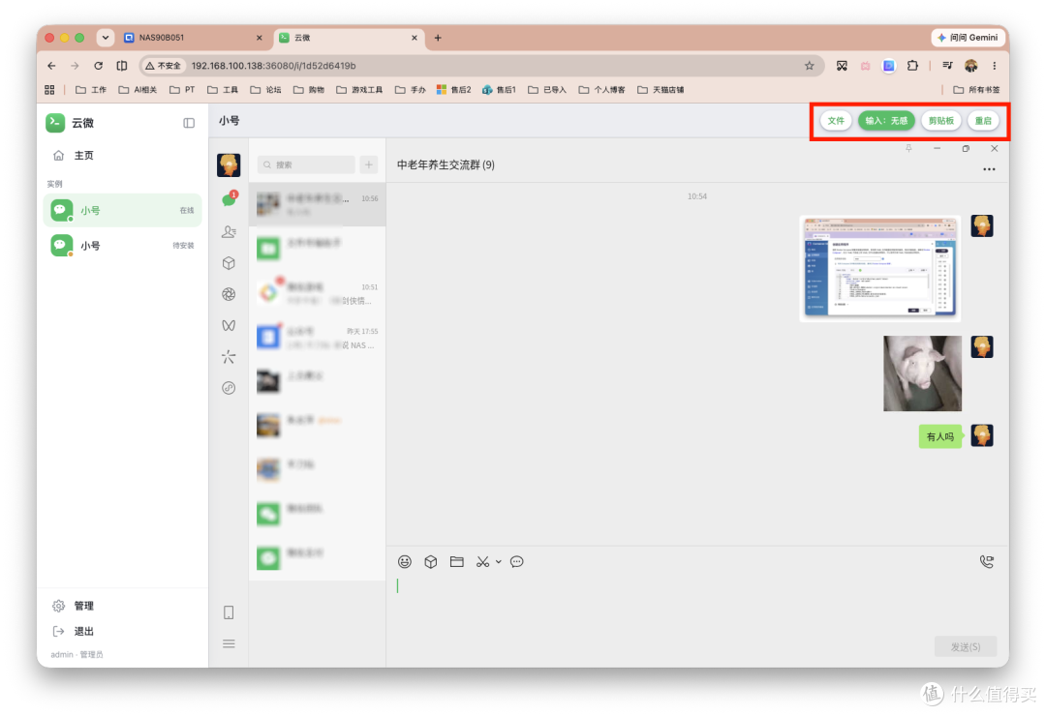Screen dimensions: 1046x716
Task: Expand the screenshot options dropdown arrow
Action: (499, 562)
